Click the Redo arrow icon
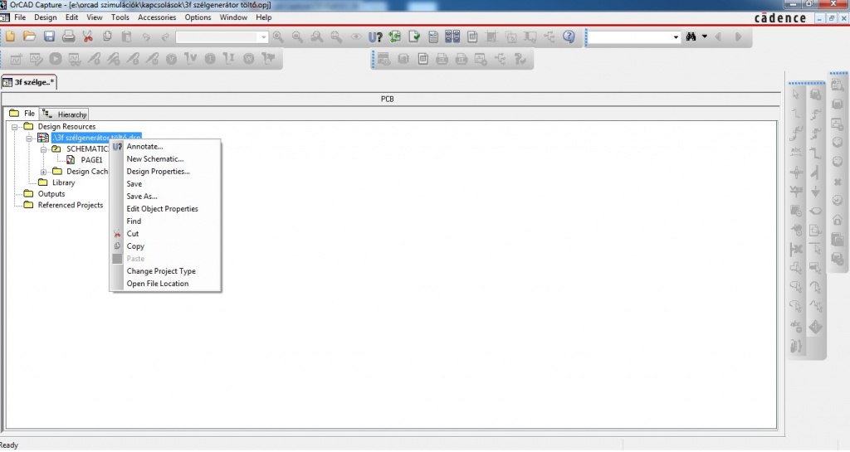Viewport: 850px width, 452px height. pyautogui.click(x=165, y=36)
